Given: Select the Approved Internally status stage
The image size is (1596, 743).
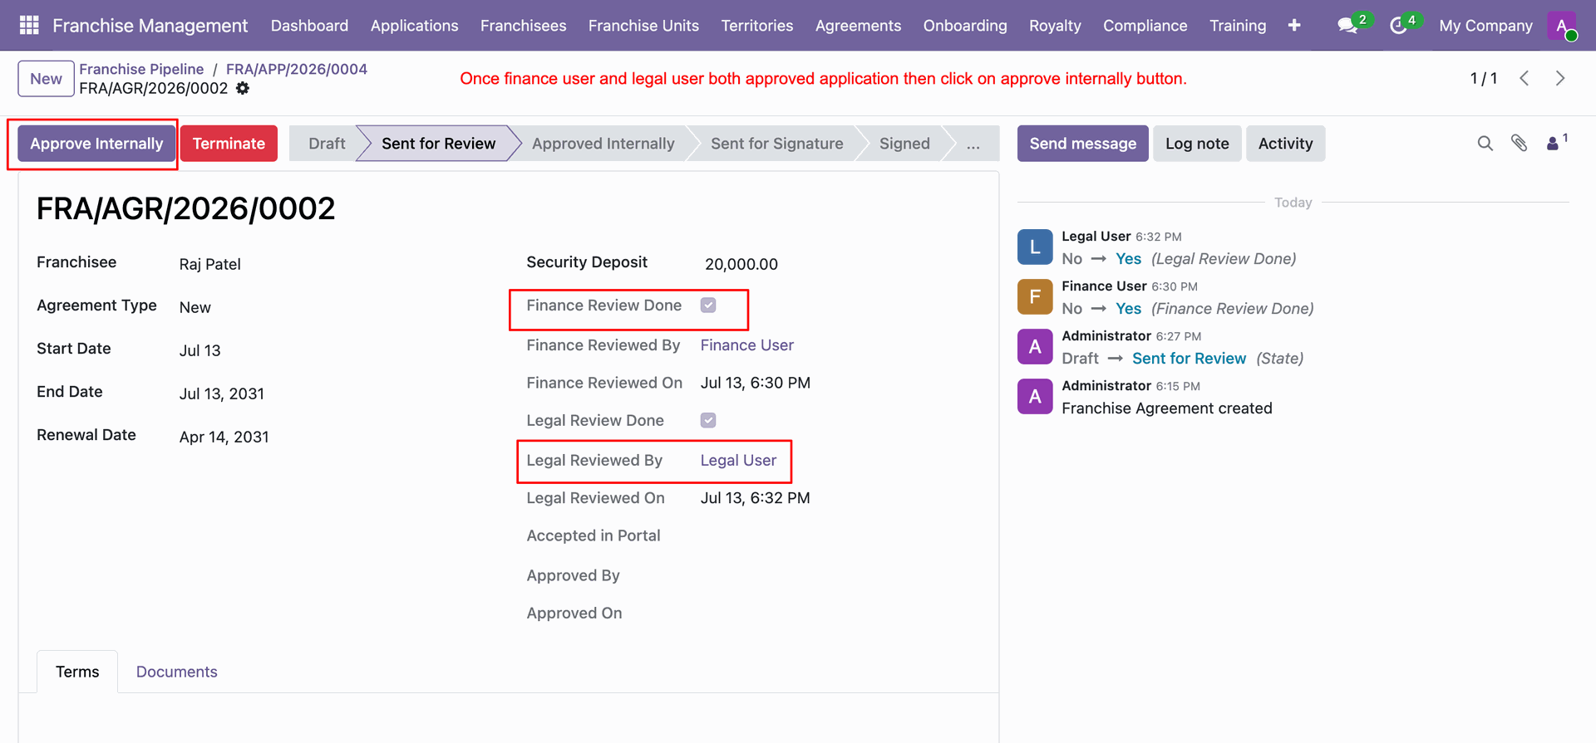Looking at the screenshot, I should (603, 144).
